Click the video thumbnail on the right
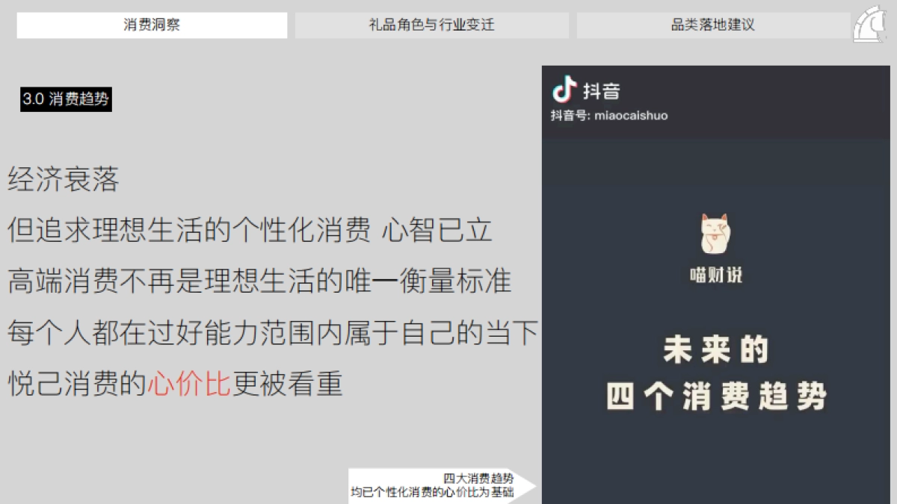The image size is (897, 504). pyautogui.click(x=716, y=321)
